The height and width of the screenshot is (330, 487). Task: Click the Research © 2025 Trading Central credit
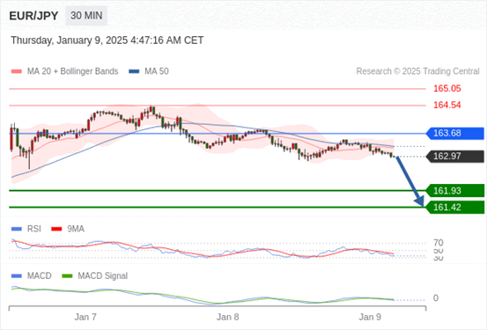click(417, 71)
